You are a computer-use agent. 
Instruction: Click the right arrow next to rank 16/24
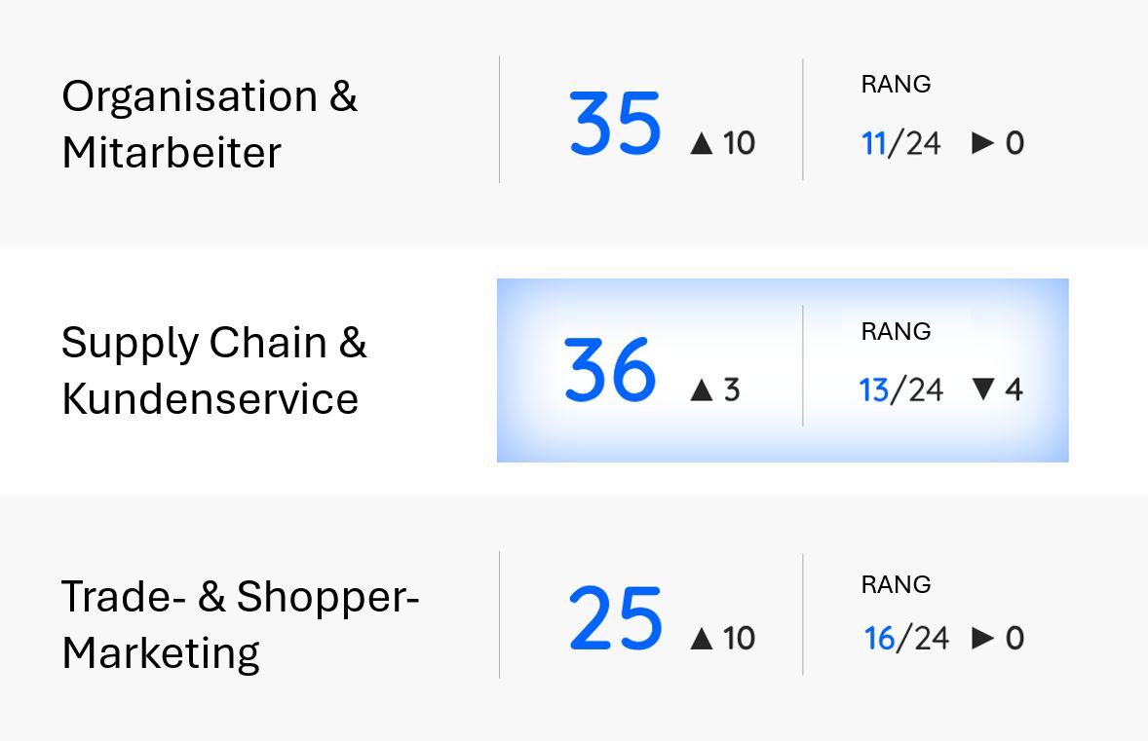pos(983,639)
